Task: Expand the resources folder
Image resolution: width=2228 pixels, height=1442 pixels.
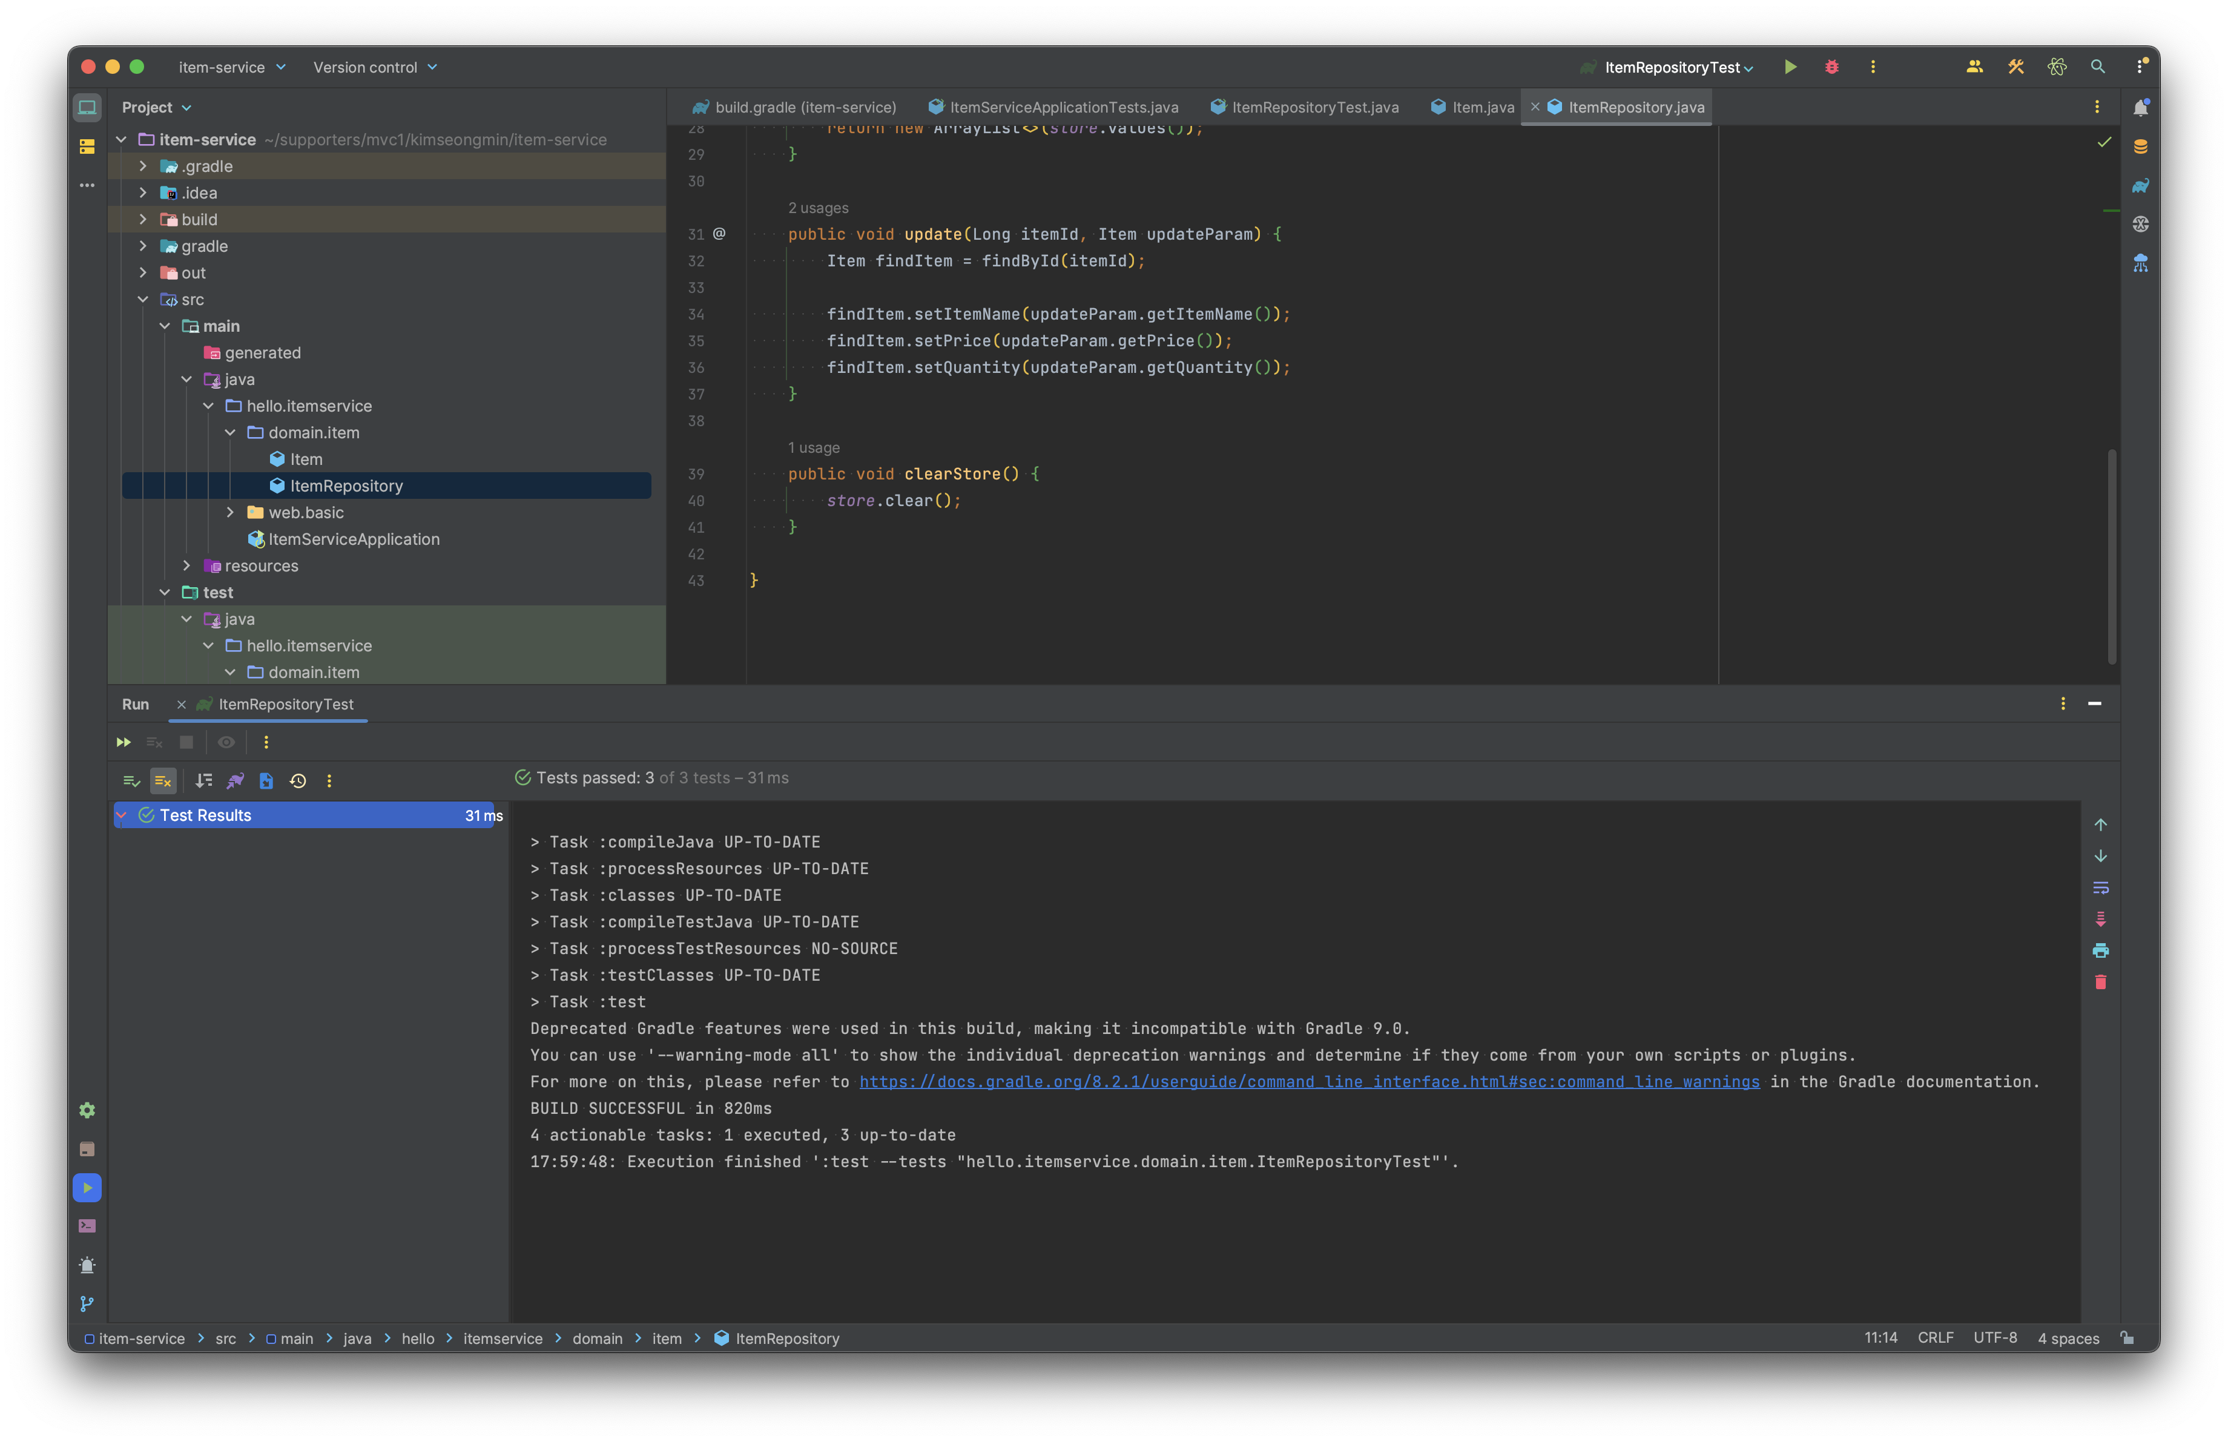Action: tap(186, 565)
